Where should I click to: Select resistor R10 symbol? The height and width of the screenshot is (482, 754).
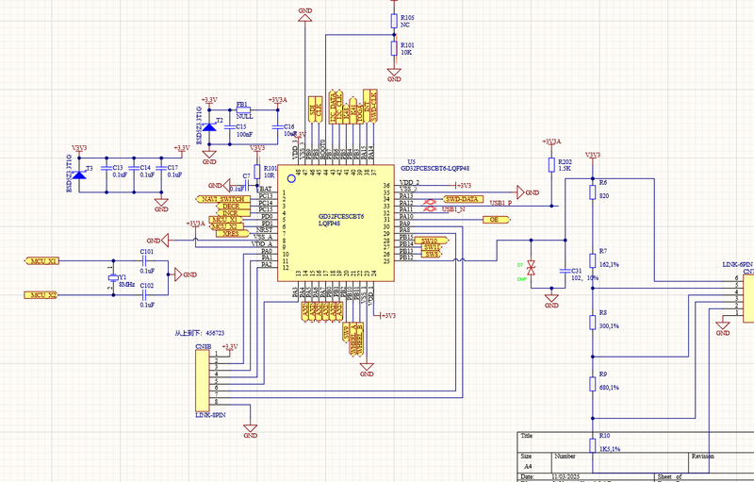[x=593, y=445]
